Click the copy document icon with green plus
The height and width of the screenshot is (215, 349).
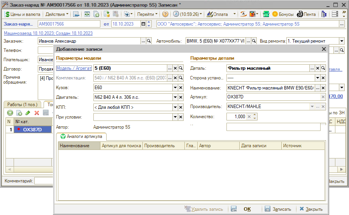pyautogui.click(x=96, y=14)
